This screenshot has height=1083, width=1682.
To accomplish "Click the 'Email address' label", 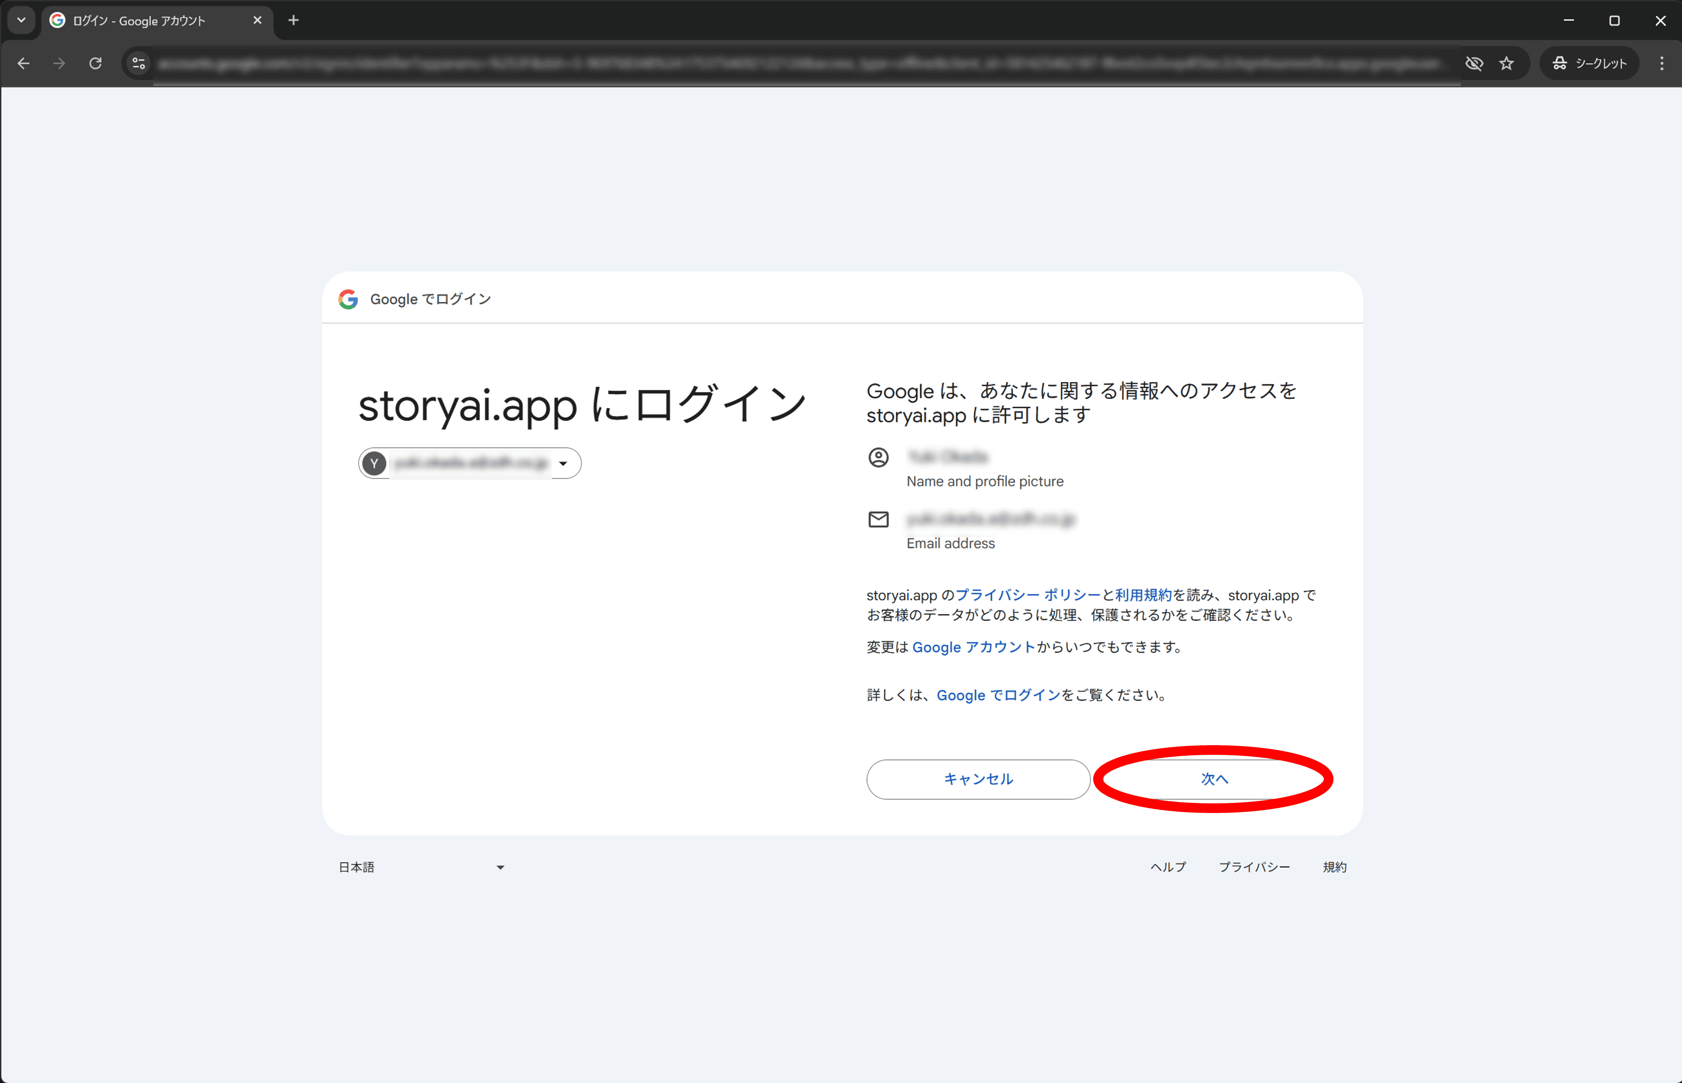I will [x=950, y=543].
